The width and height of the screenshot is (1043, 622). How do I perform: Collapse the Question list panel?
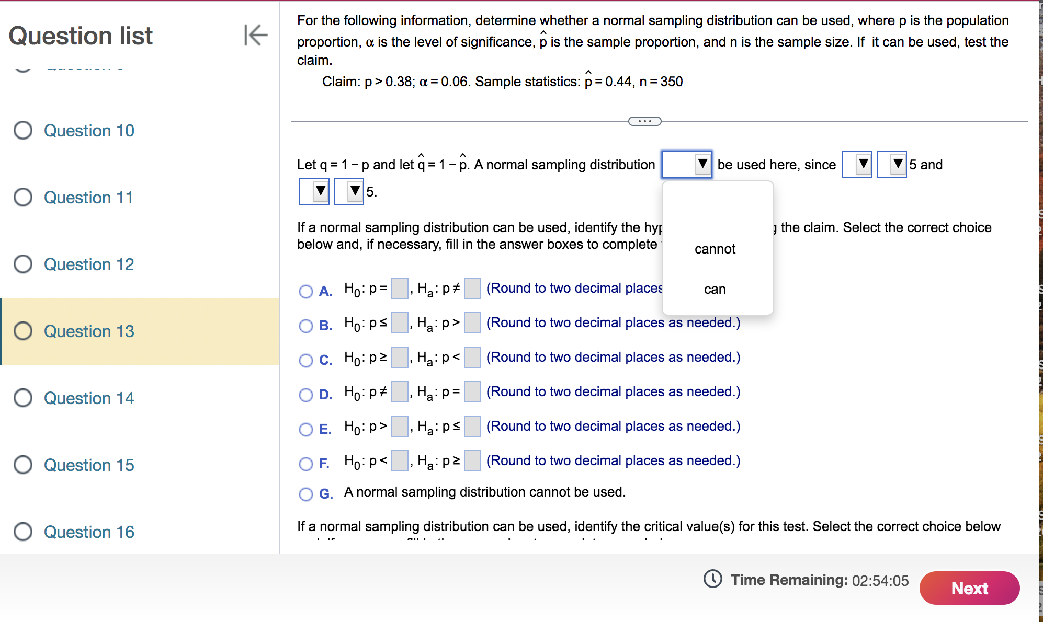tap(256, 35)
